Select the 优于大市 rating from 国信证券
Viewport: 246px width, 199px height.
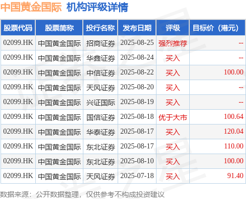[x=173, y=117]
